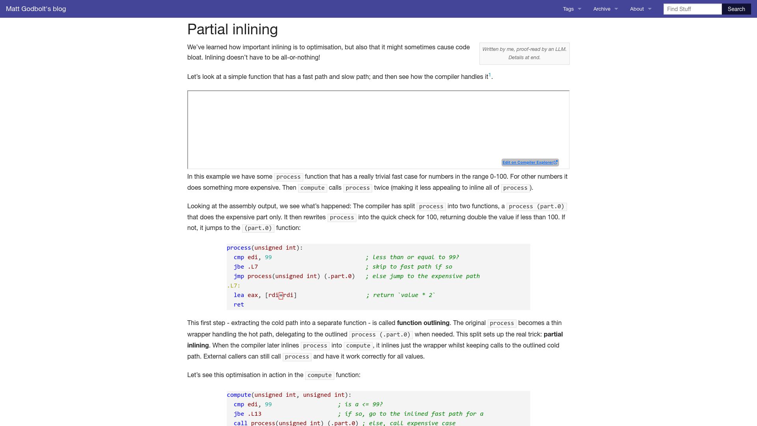Image resolution: width=757 pixels, height=426 pixels.
Task: Click the embedded Compiler Explorer frame
Action: point(378,129)
